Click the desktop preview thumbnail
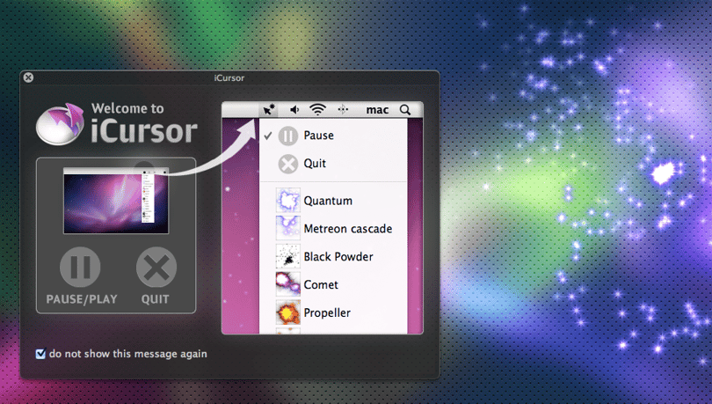Screen dimensions: 712x404 tap(116, 201)
